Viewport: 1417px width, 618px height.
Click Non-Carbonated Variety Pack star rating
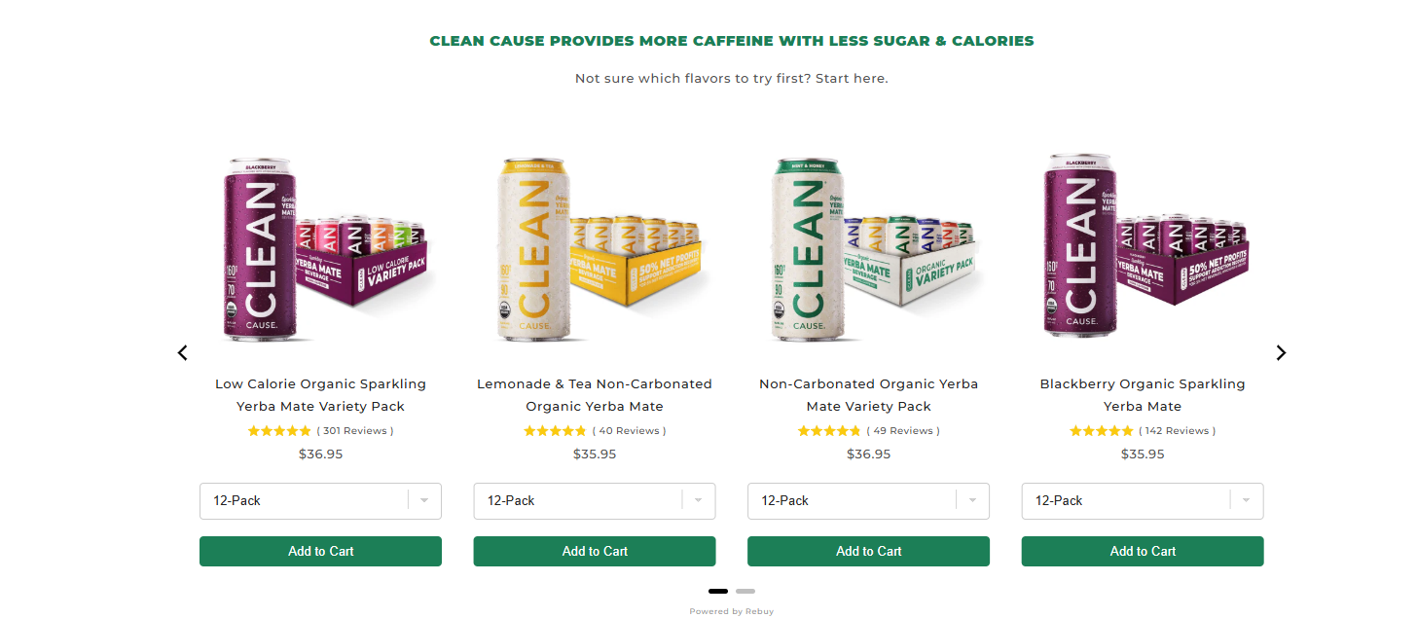[829, 431]
